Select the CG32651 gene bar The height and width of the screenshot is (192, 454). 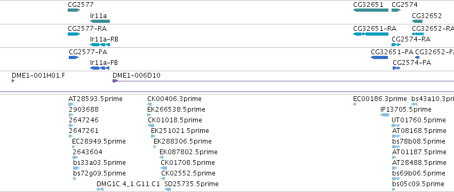click(371, 10)
